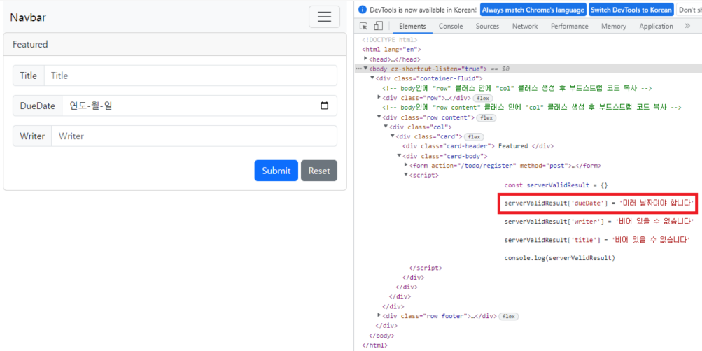Click the Navbar brand link
The width and height of the screenshot is (702, 351).
tap(28, 17)
